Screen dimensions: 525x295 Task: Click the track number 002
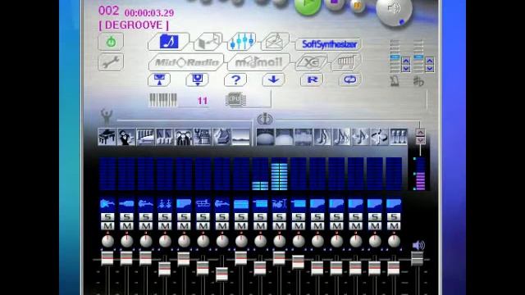pos(109,11)
